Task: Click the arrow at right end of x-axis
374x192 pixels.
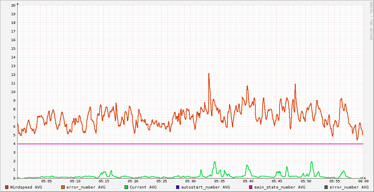Action: click(365, 178)
